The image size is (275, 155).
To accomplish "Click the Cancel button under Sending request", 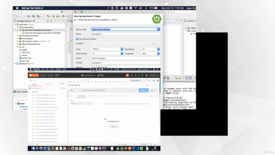I will coord(113,127).
